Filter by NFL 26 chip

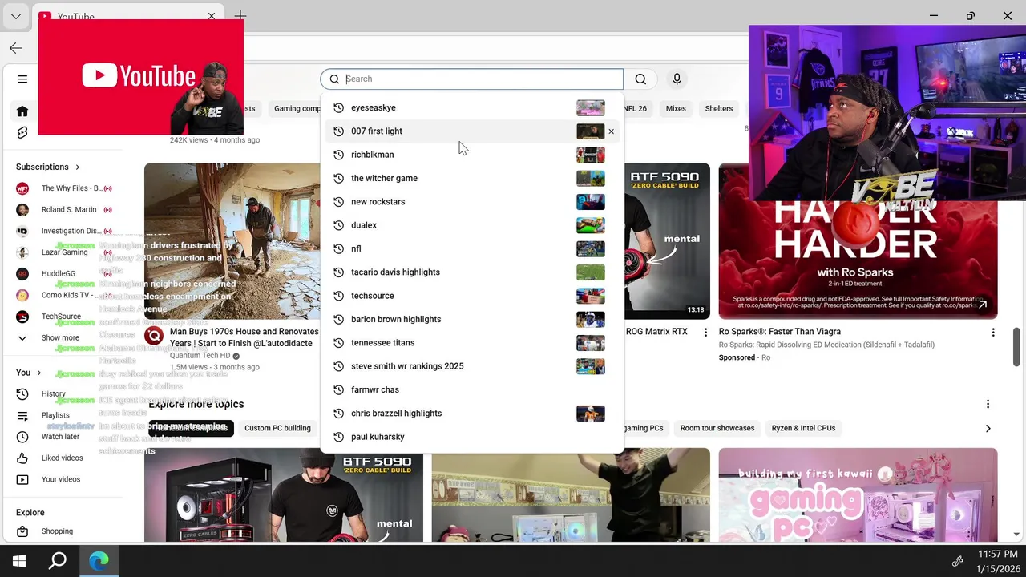(635, 108)
